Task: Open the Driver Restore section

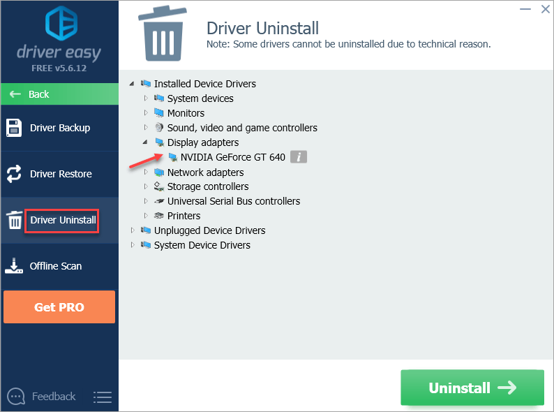Action: click(x=60, y=174)
